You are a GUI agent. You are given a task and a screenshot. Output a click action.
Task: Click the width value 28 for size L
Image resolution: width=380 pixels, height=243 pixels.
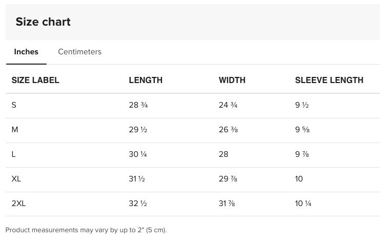pos(224,154)
